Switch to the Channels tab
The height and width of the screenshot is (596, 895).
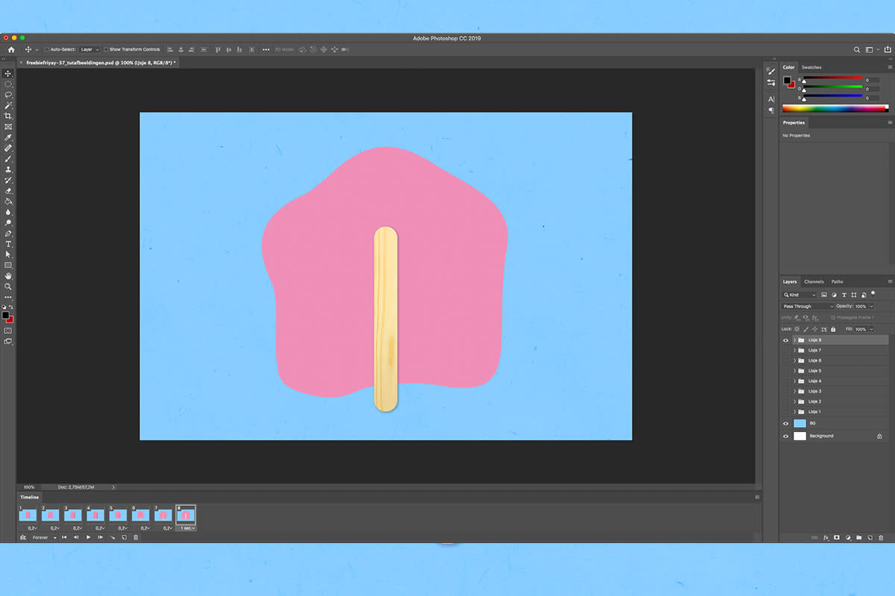coord(814,282)
